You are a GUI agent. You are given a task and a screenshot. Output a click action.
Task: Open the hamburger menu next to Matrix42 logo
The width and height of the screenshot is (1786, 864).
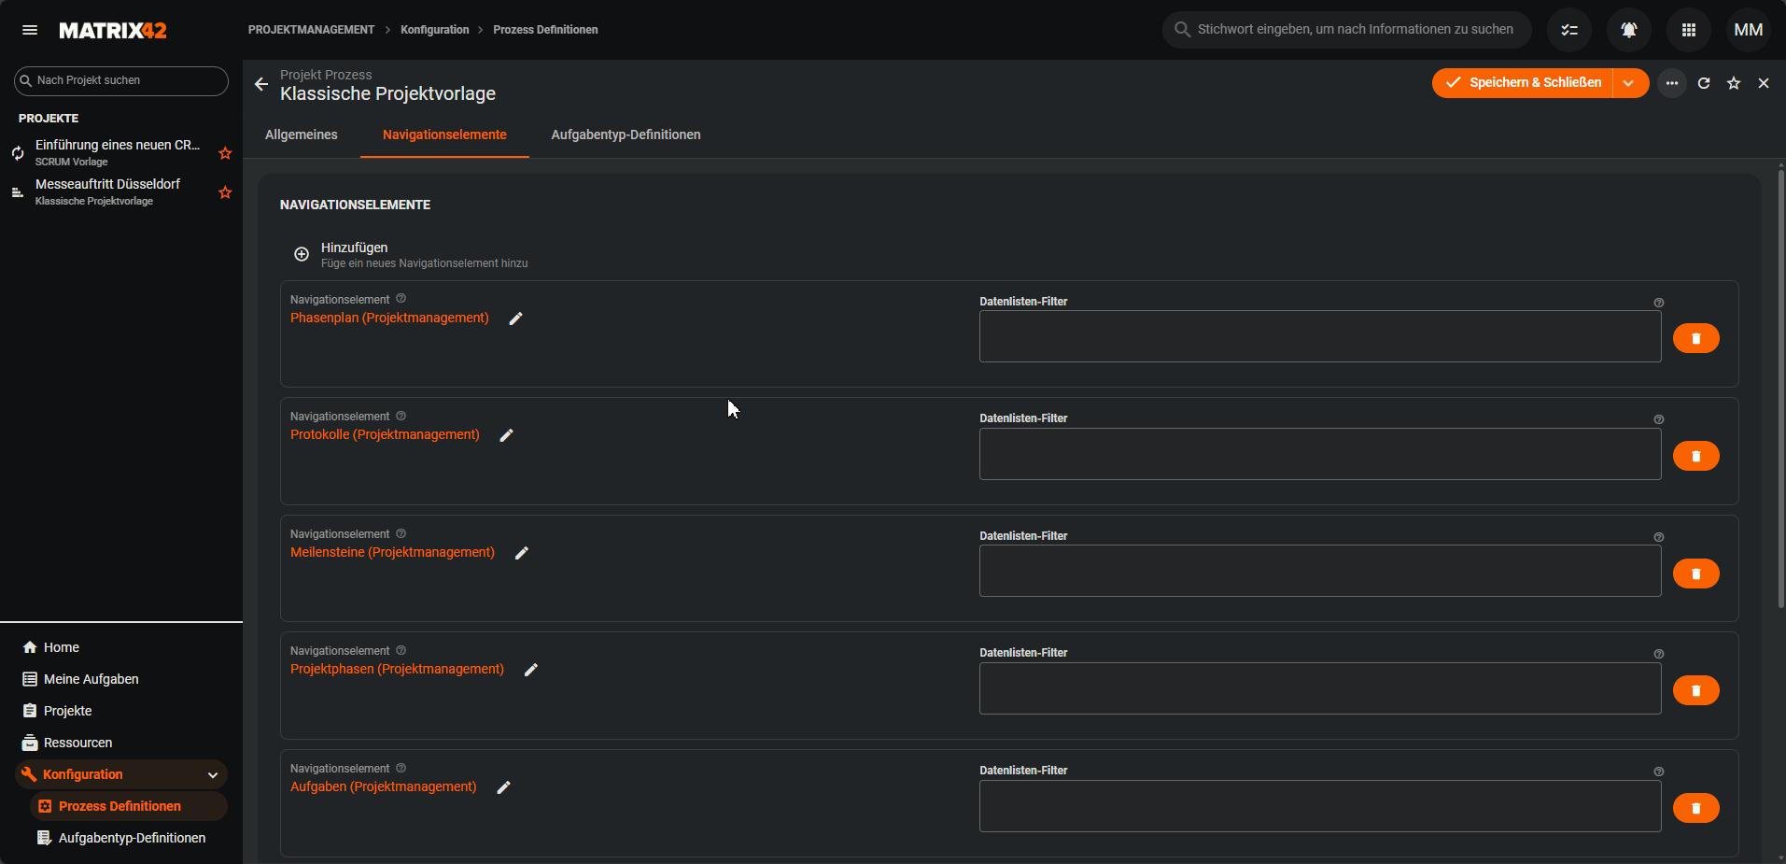30,30
